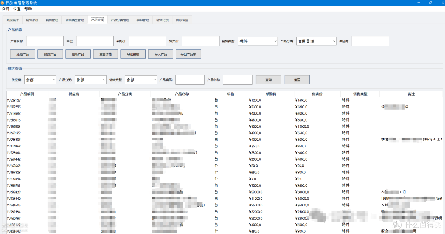
Task: Click the 产品名称 column header
Action: coord(182,94)
